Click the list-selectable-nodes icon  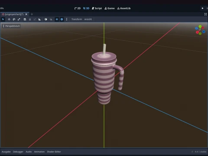pyautogui.click(x=25, y=19)
